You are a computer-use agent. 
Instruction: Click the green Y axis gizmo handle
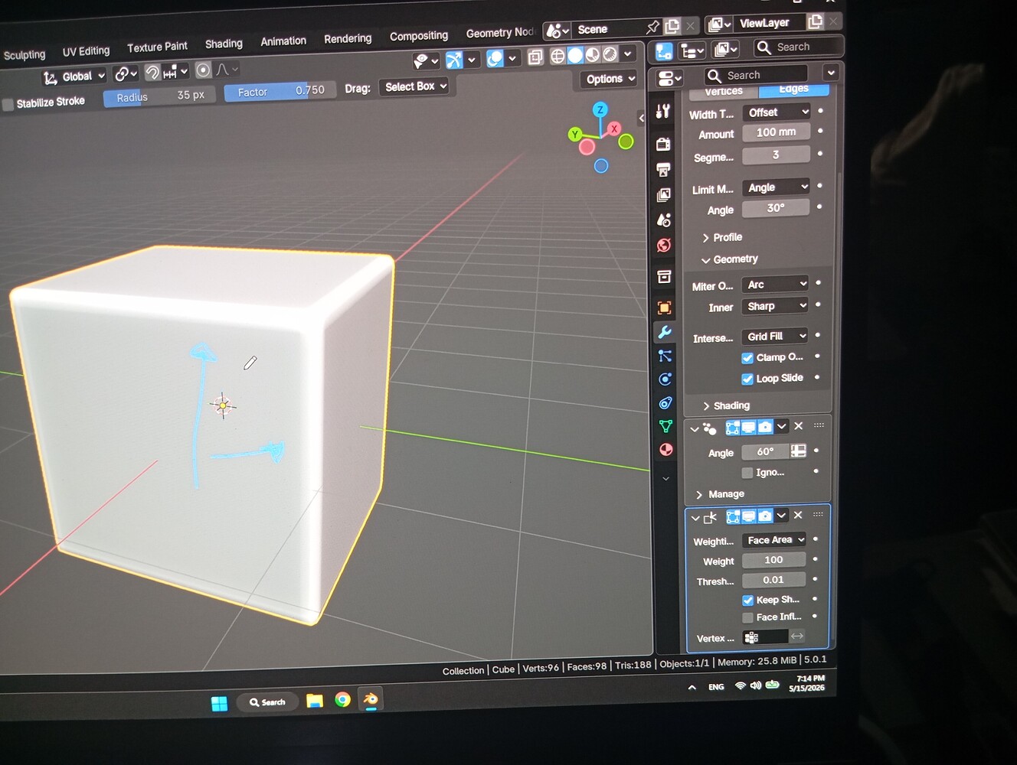(575, 135)
